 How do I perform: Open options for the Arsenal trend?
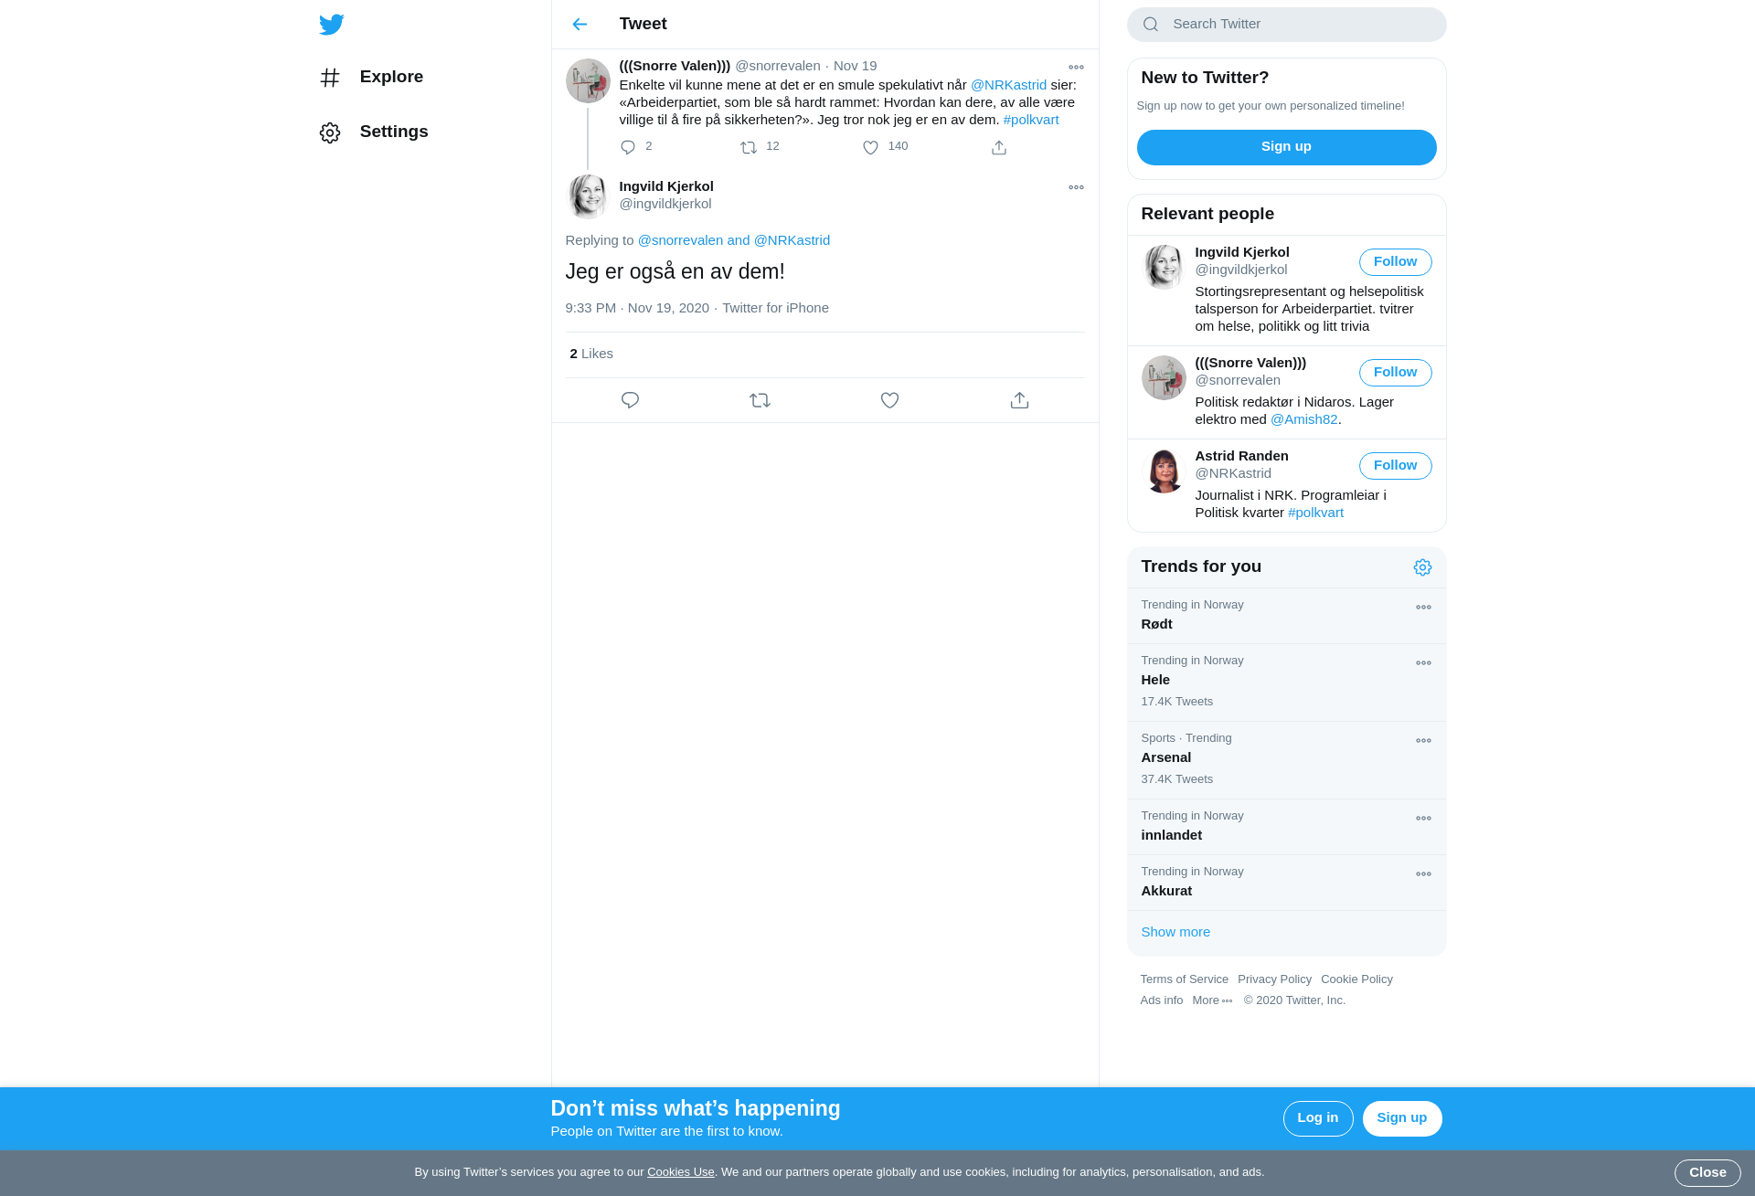(1423, 741)
